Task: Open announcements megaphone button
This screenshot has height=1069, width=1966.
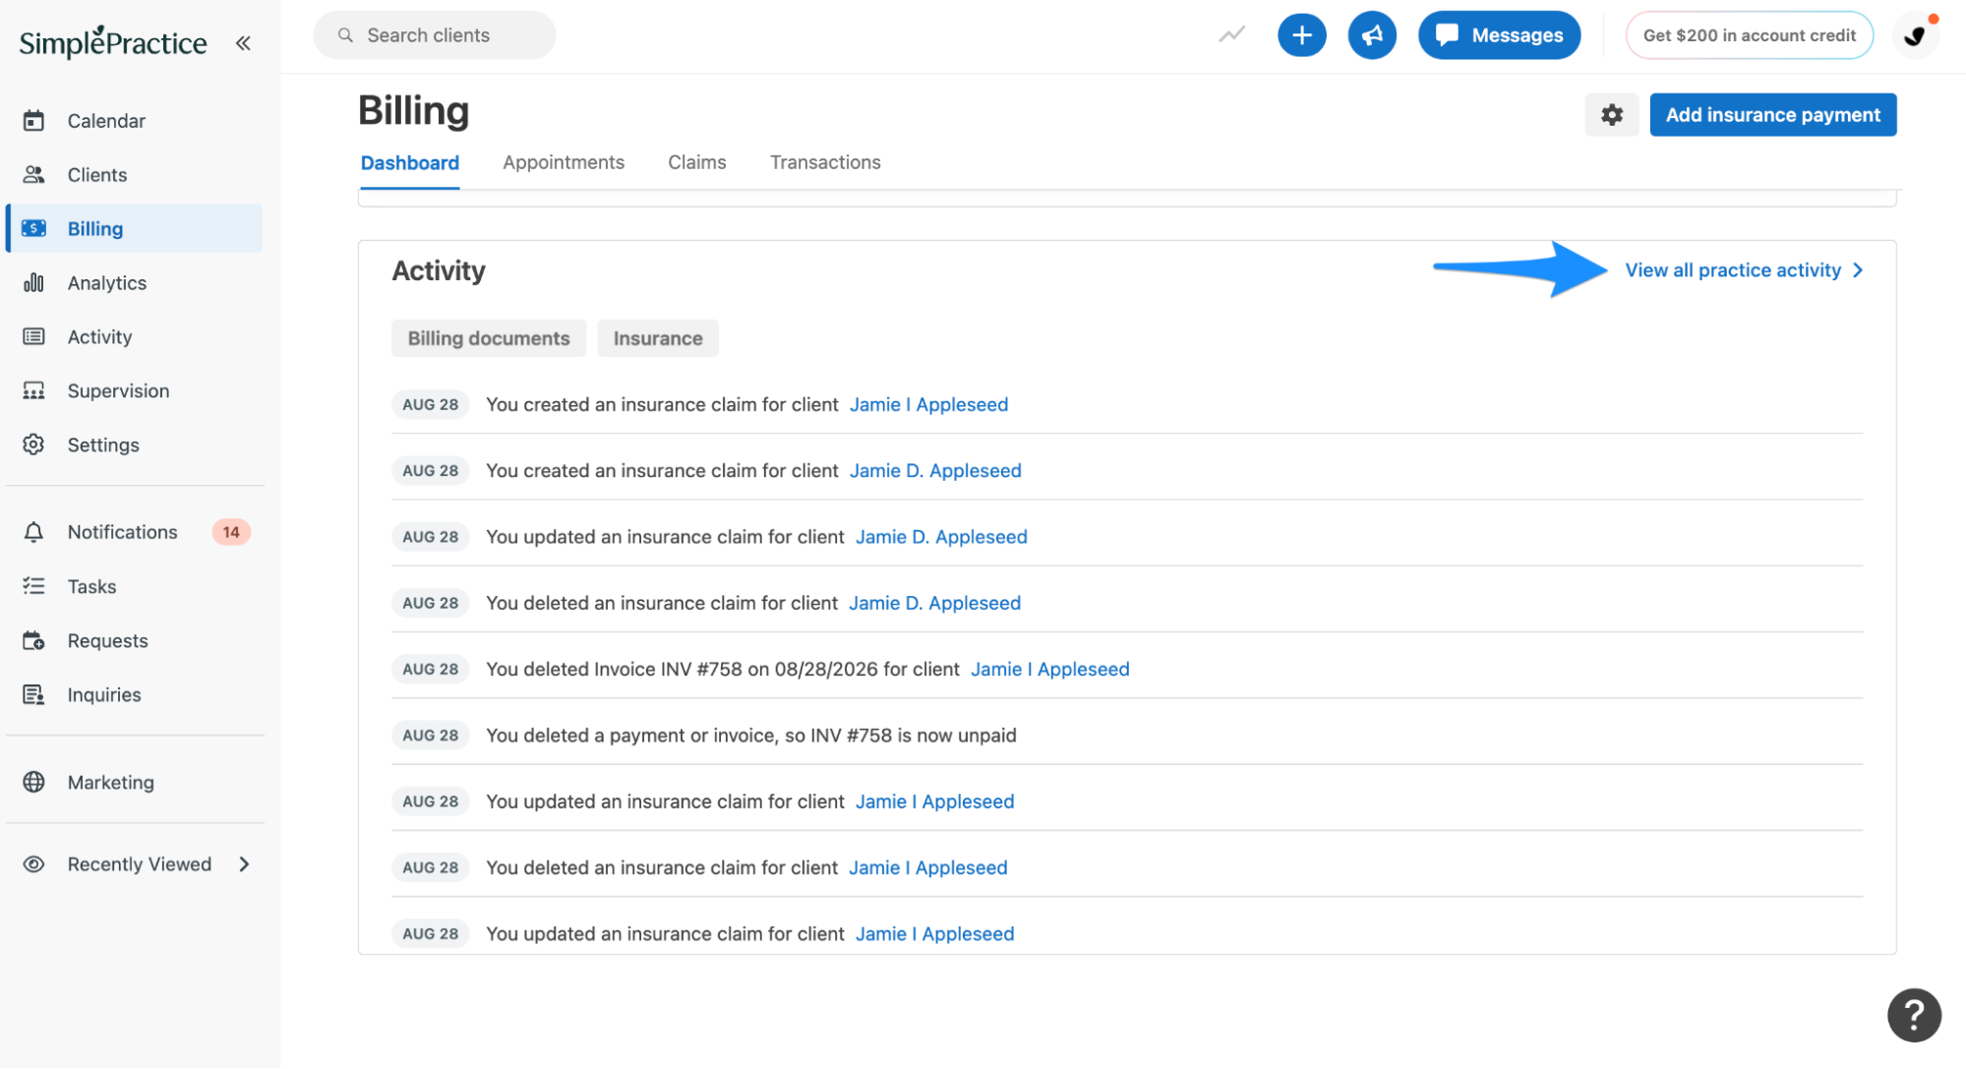Action: pos(1372,35)
